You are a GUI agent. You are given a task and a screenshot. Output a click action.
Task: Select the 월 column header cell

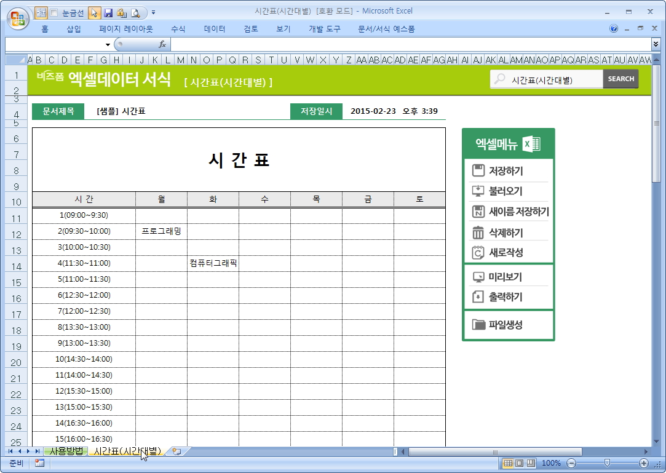[161, 199]
